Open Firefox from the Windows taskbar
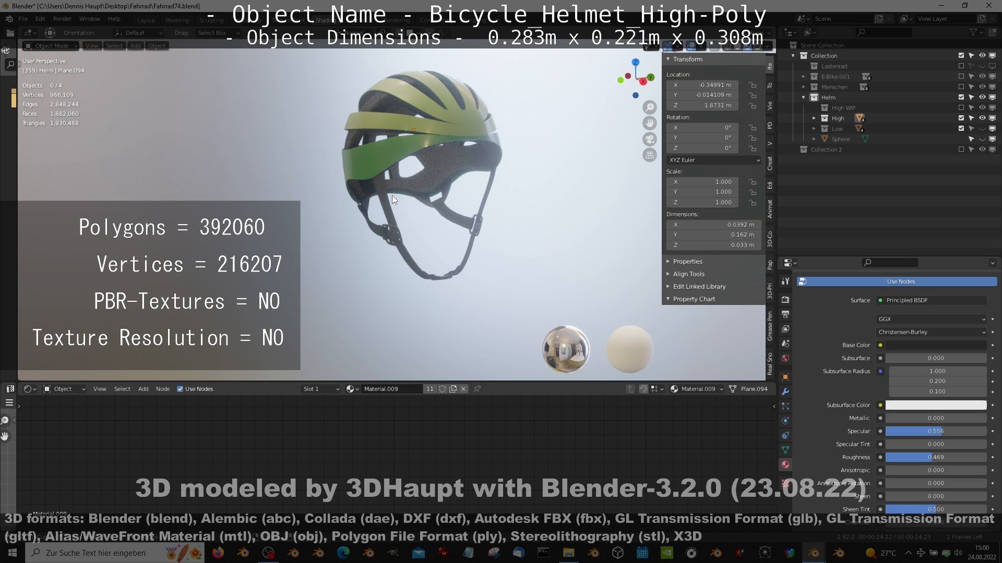The height and width of the screenshot is (563, 1002). pyautogui.click(x=218, y=553)
